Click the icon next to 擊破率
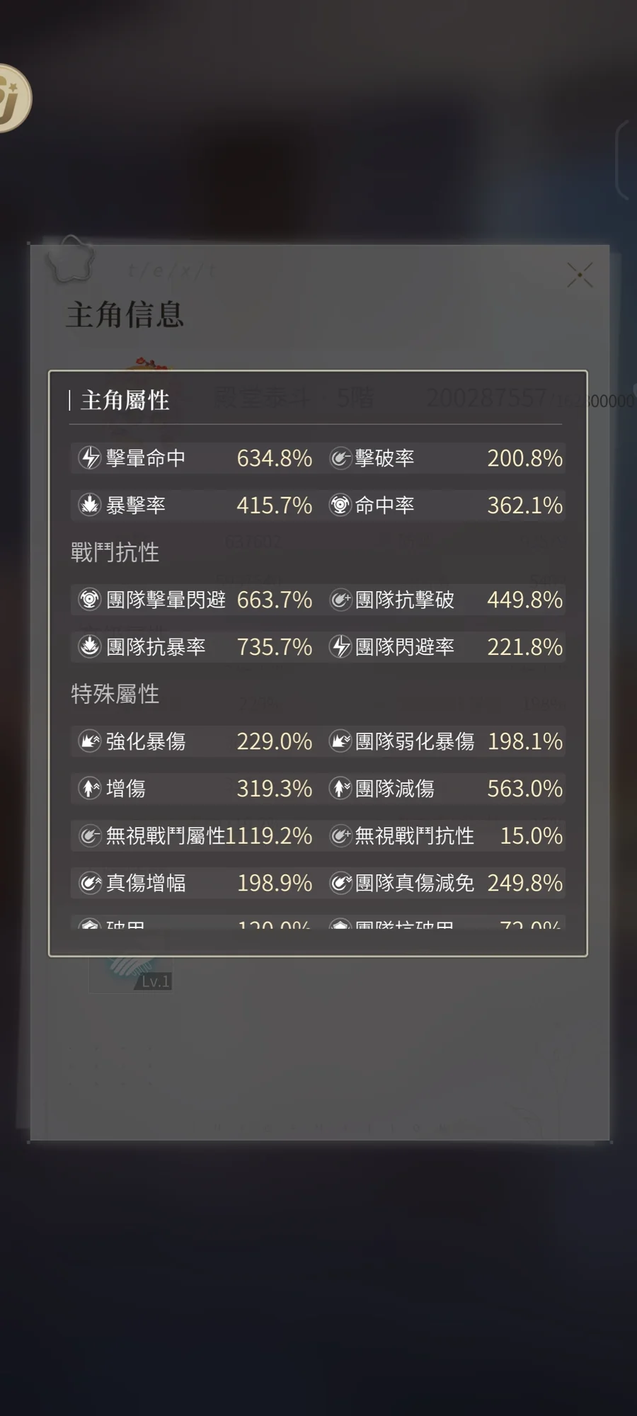 (340, 458)
